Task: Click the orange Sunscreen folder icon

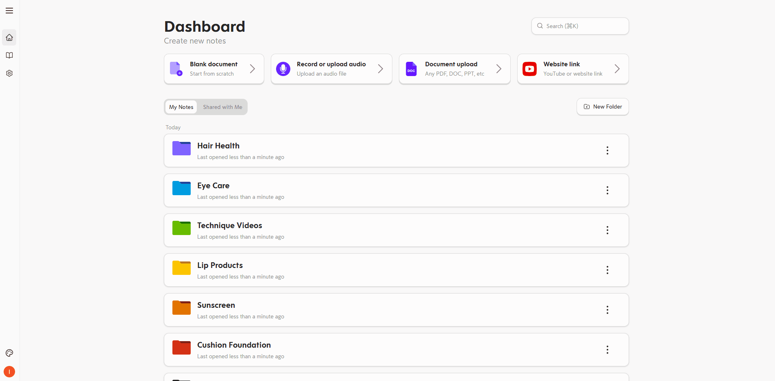Action: pyautogui.click(x=181, y=308)
